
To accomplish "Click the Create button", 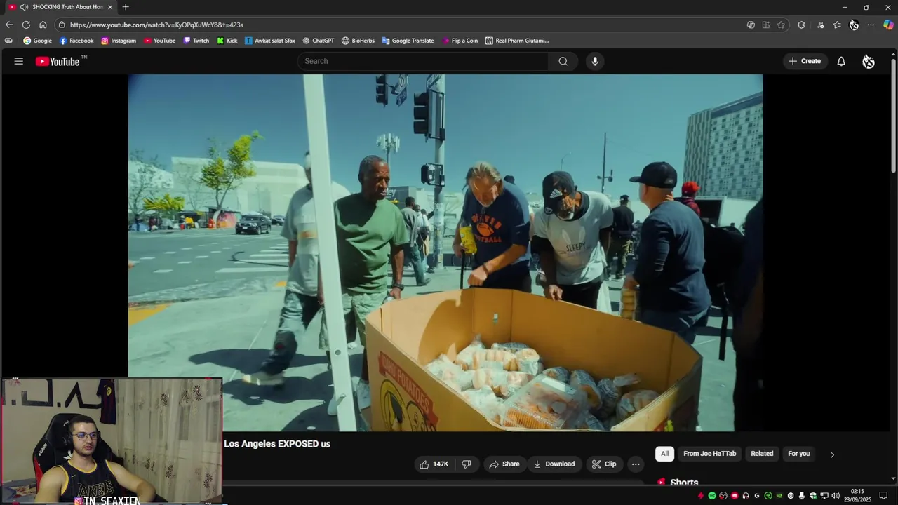I will tap(804, 61).
